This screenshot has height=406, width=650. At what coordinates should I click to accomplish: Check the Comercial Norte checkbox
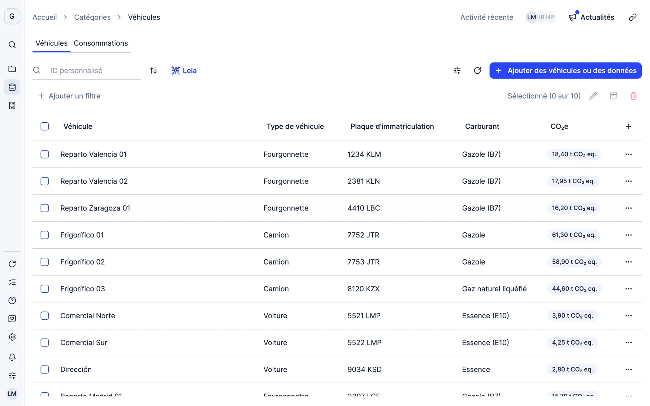point(44,315)
